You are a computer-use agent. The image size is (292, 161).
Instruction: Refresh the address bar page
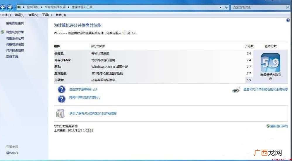click(226, 7)
